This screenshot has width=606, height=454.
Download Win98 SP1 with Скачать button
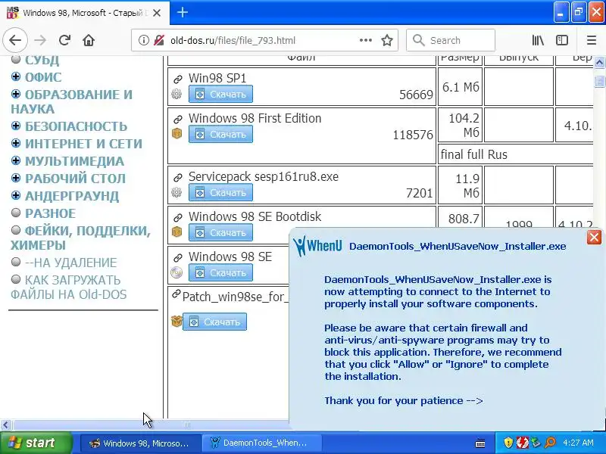(x=220, y=94)
